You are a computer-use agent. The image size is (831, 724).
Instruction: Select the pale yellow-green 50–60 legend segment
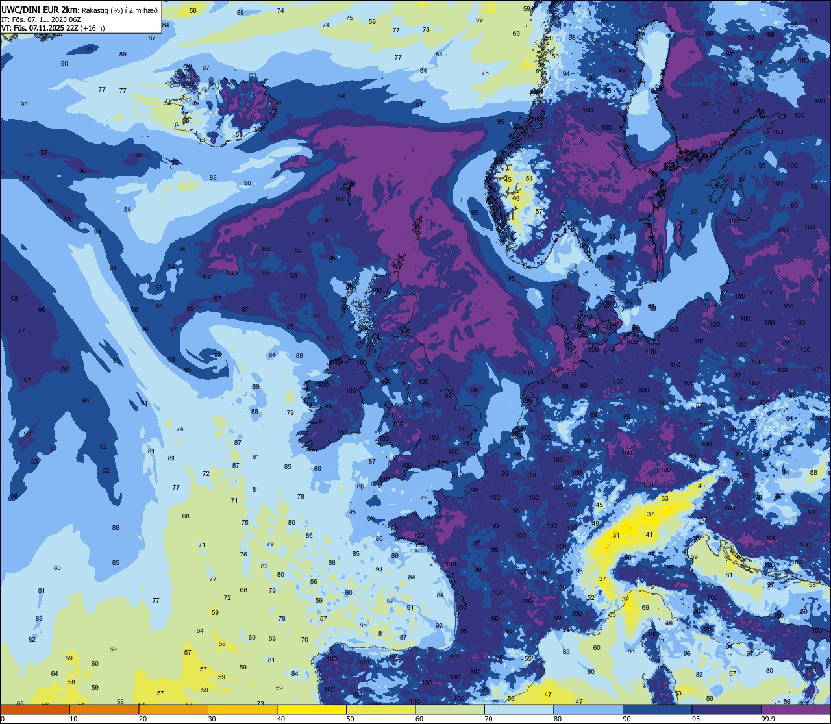coord(380,710)
